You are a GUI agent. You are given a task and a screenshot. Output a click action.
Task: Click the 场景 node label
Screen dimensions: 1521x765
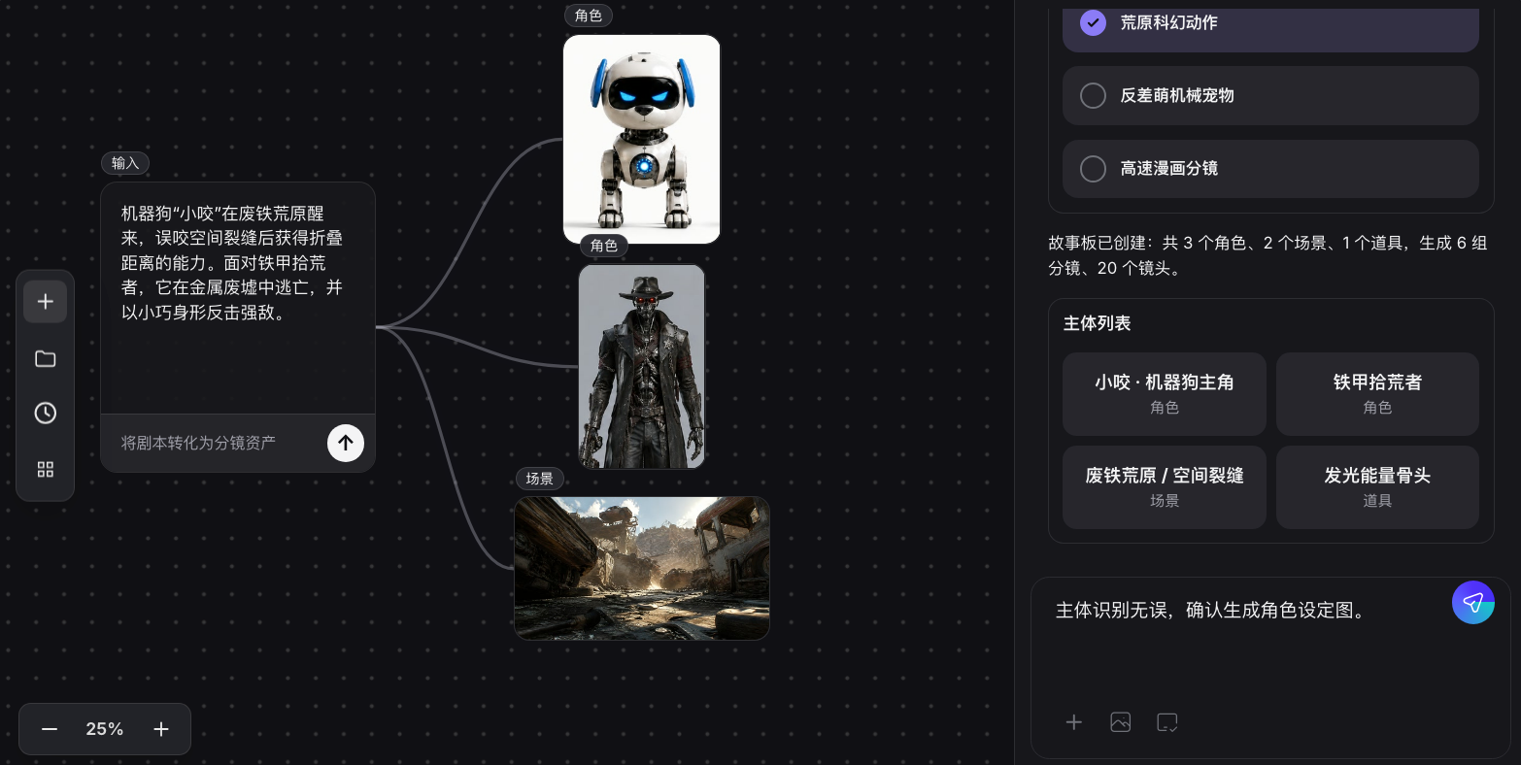[x=540, y=479]
